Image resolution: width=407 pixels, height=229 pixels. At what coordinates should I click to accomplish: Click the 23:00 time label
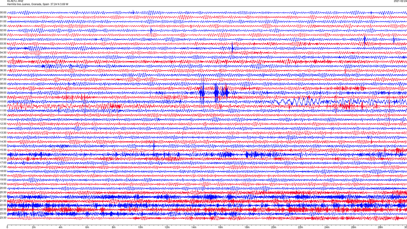click(x=3, y=213)
